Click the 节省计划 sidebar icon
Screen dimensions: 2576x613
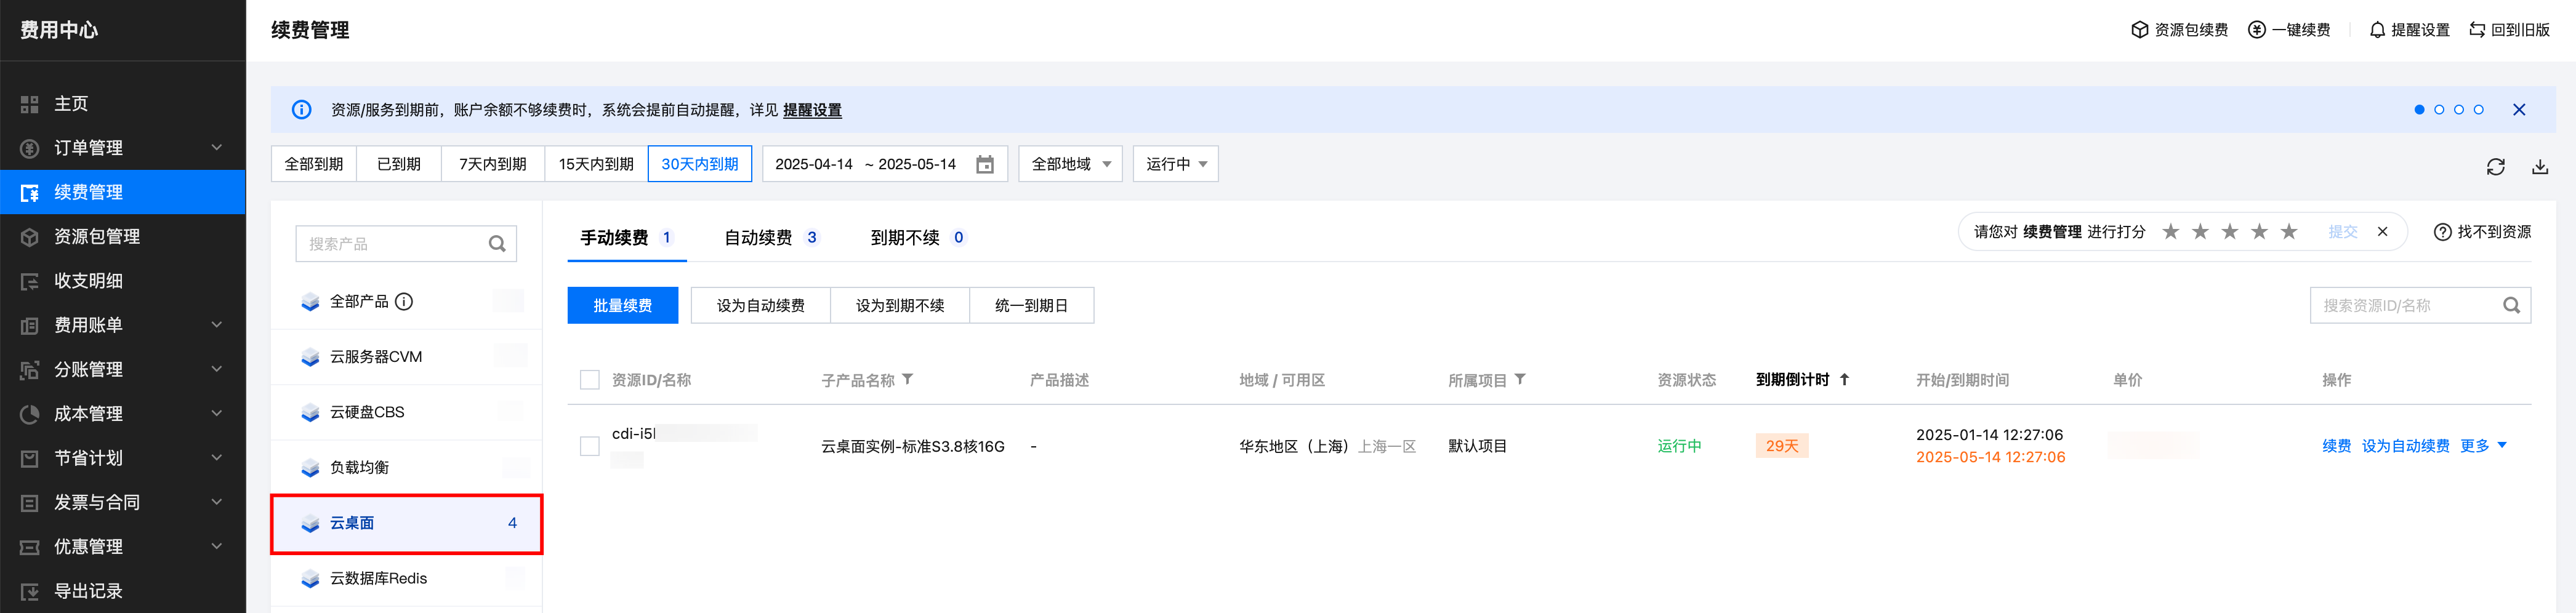point(30,458)
